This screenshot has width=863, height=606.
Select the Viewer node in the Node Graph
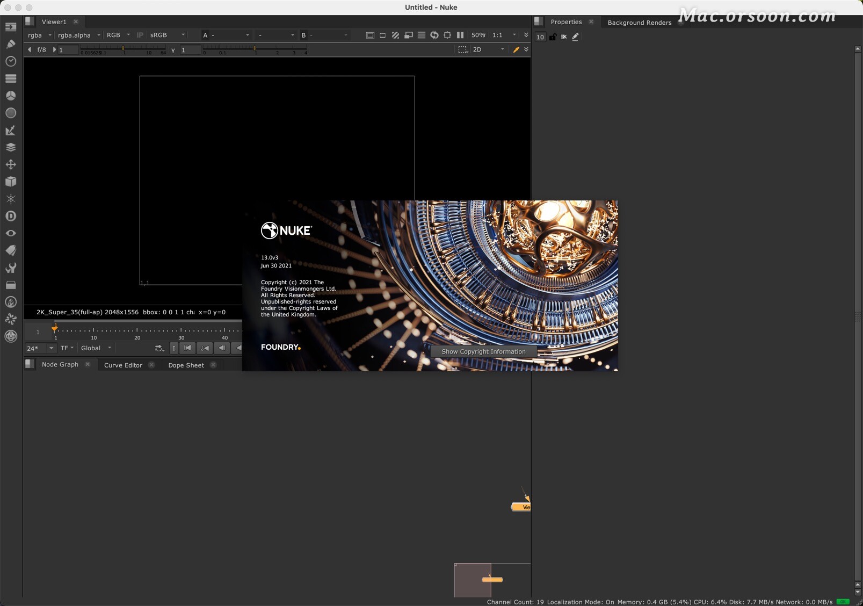[520, 506]
